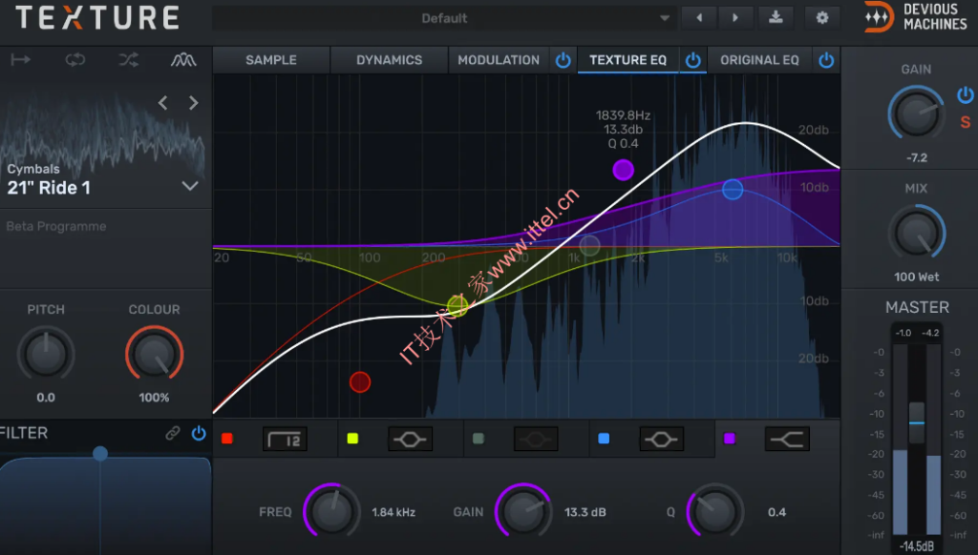The image size is (978, 555).
Task: Toggle the Texture EQ power button
Action: pyautogui.click(x=692, y=60)
